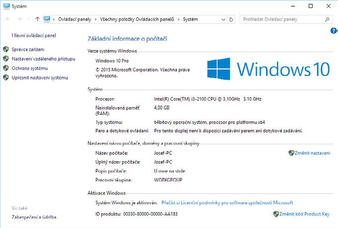Select product ID 00330-80000-00000-AA183
The height and width of the screenshot is (228, 338).
click(x=150, y=214)
